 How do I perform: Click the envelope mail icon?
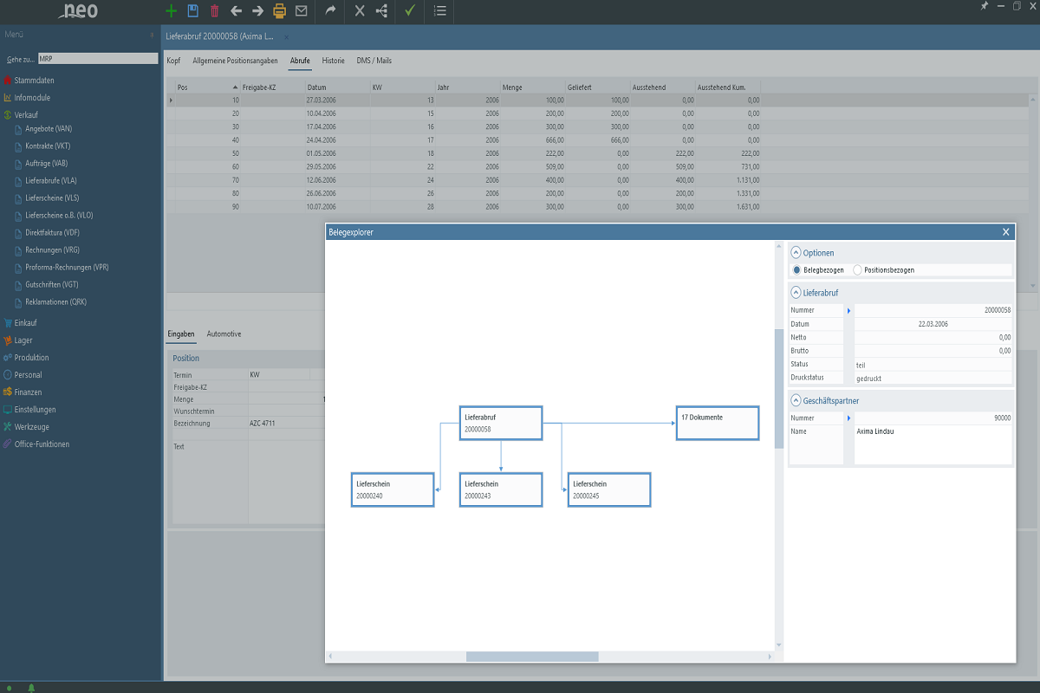301,11
